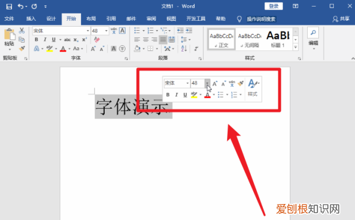Switch to the 布局 Layout tab

[x=91, y=19]
